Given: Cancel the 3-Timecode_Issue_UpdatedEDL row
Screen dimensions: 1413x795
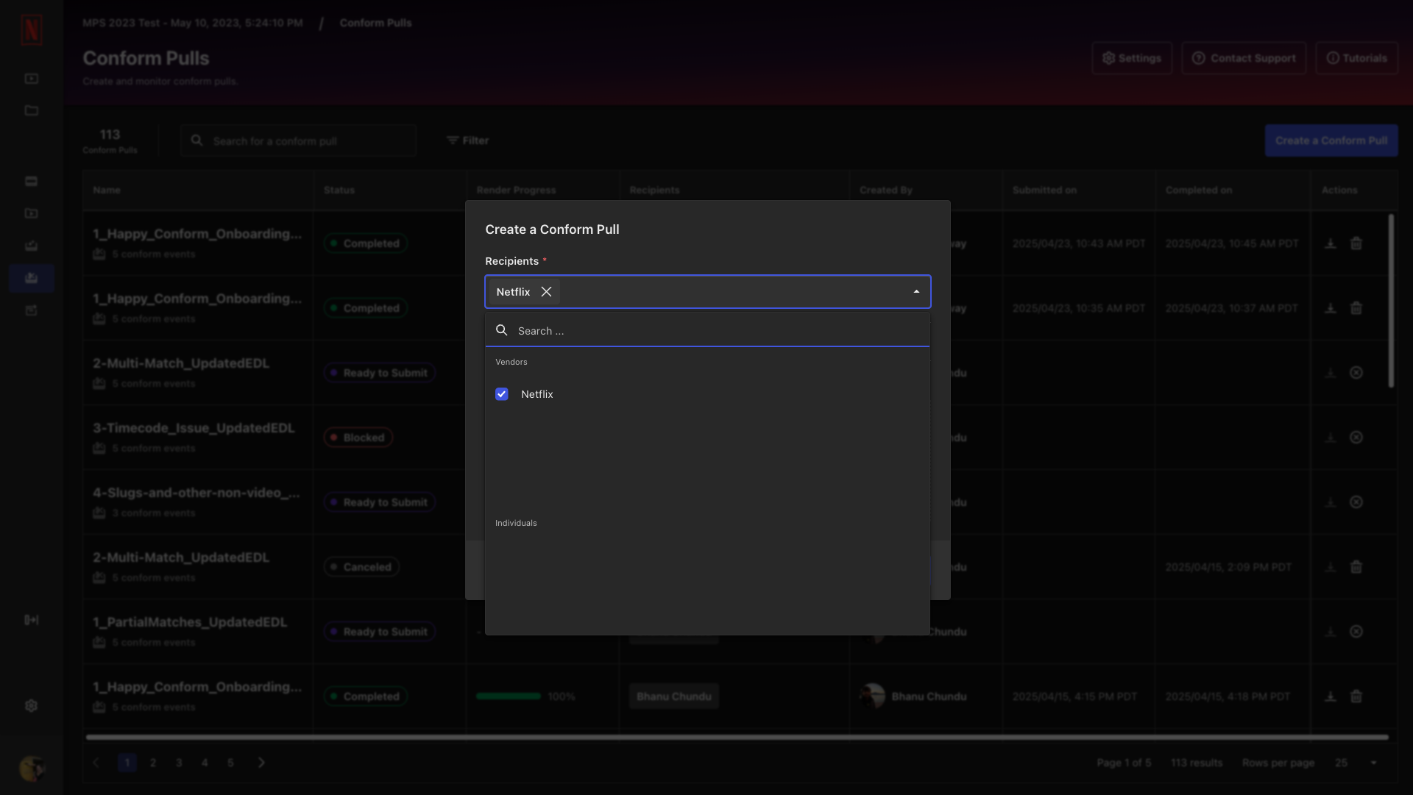Looking at the screenshot, I should (1356, 438).
